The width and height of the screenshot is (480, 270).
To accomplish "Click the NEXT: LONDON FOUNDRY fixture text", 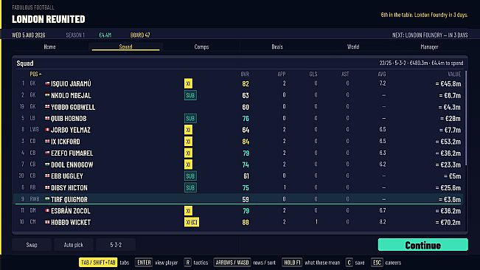I will point(430,35).
